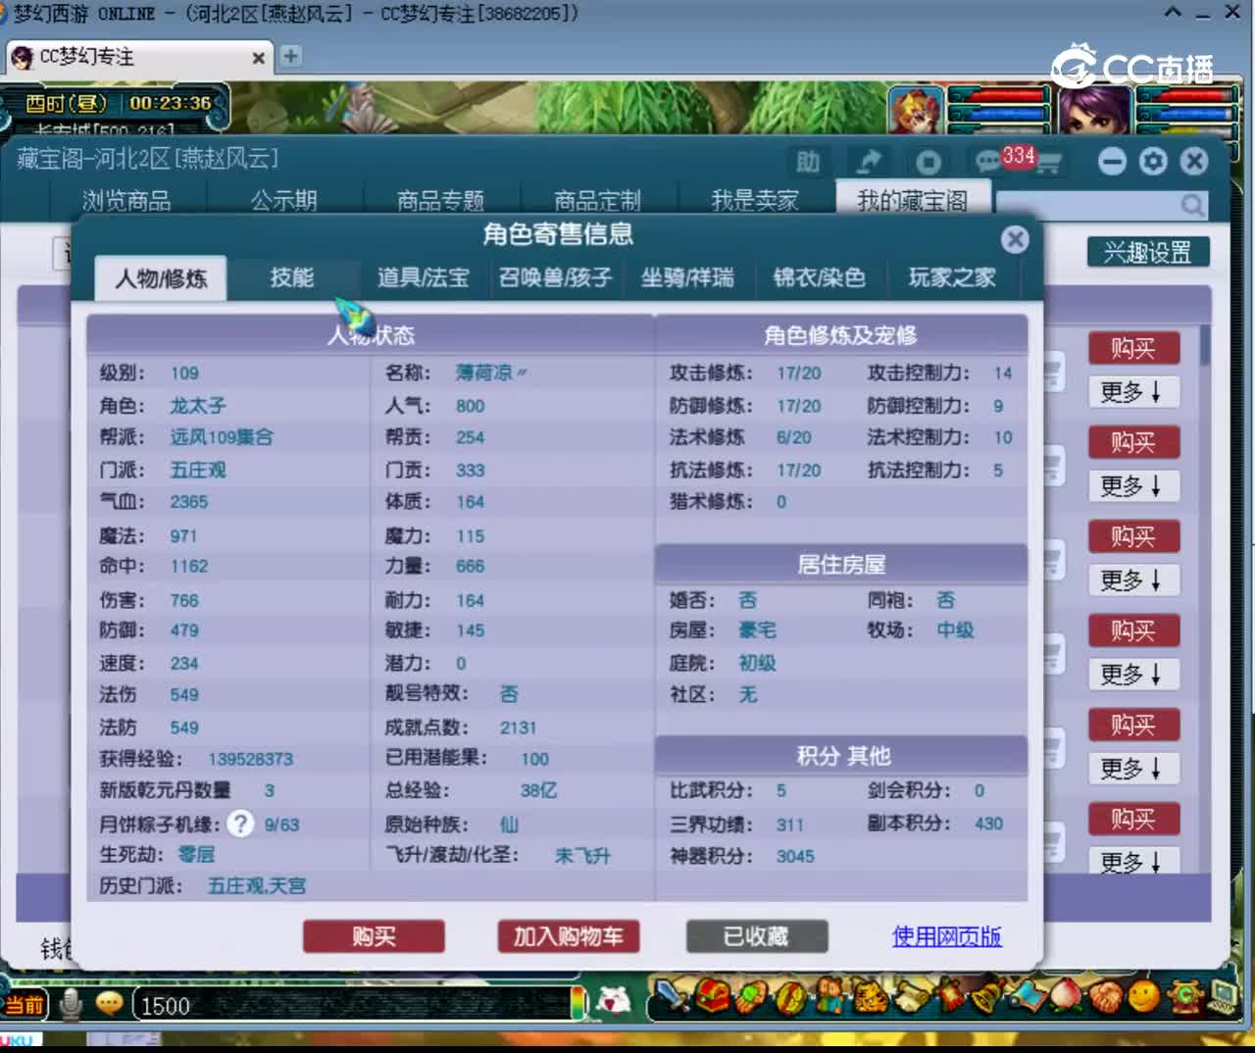The image size is (1255, 1053).
Task: Click the second 购买 button in right list
Action: (x=1133, y=442)
